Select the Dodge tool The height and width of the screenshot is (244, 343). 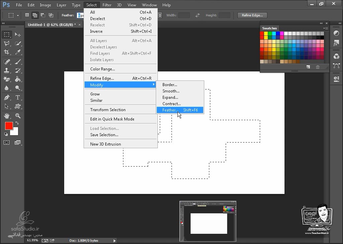click(x=18, y=88)
